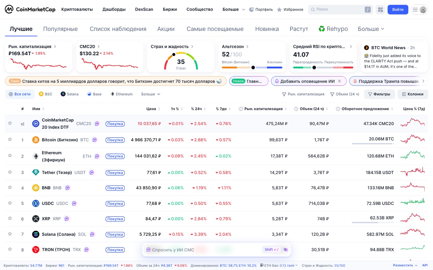Viewport: 433px width, 270px height.
Task: Add BNB to watchlist with star
Action: point(10,187)
